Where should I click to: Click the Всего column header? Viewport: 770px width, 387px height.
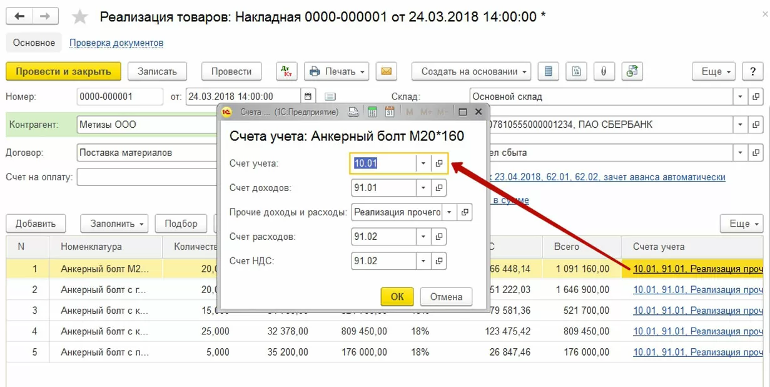click(582, 247)
